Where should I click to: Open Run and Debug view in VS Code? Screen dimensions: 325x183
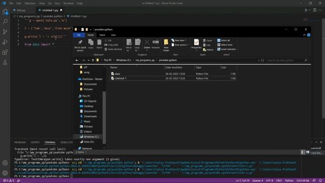(x=5, y=42)
